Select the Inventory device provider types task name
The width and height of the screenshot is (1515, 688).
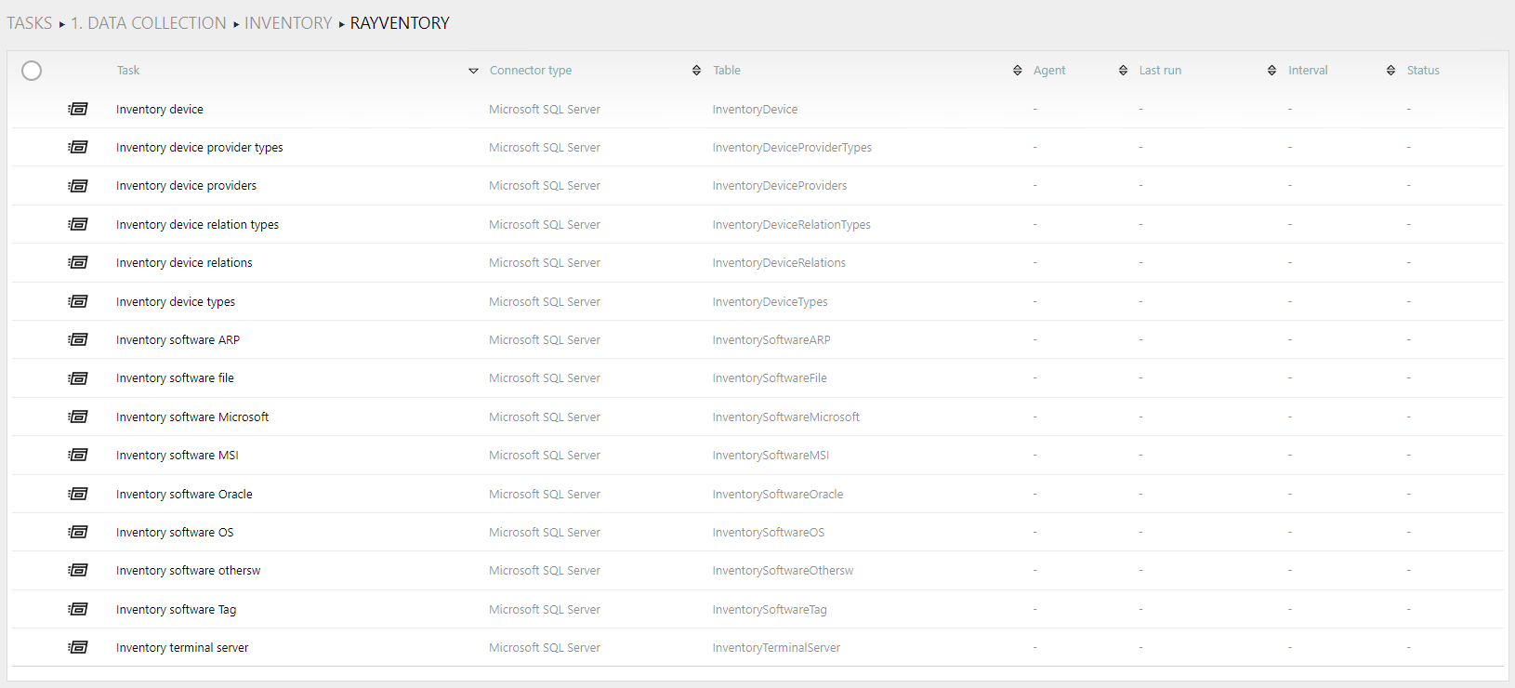(200, 147)
